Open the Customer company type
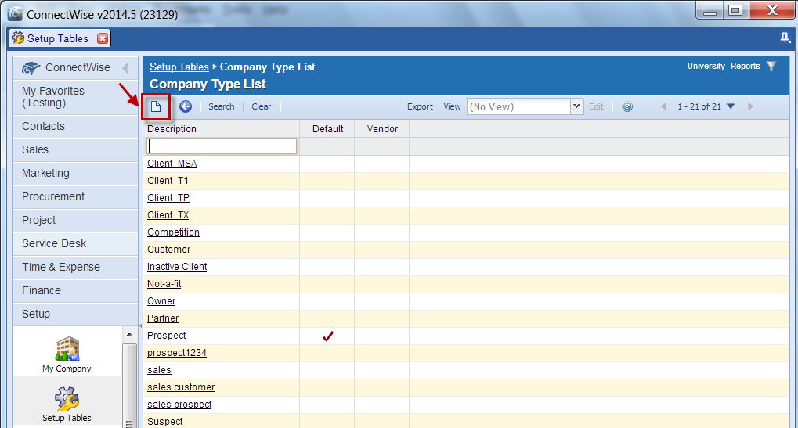The width and height of the screenshot is (798, 428). [169, 250]
